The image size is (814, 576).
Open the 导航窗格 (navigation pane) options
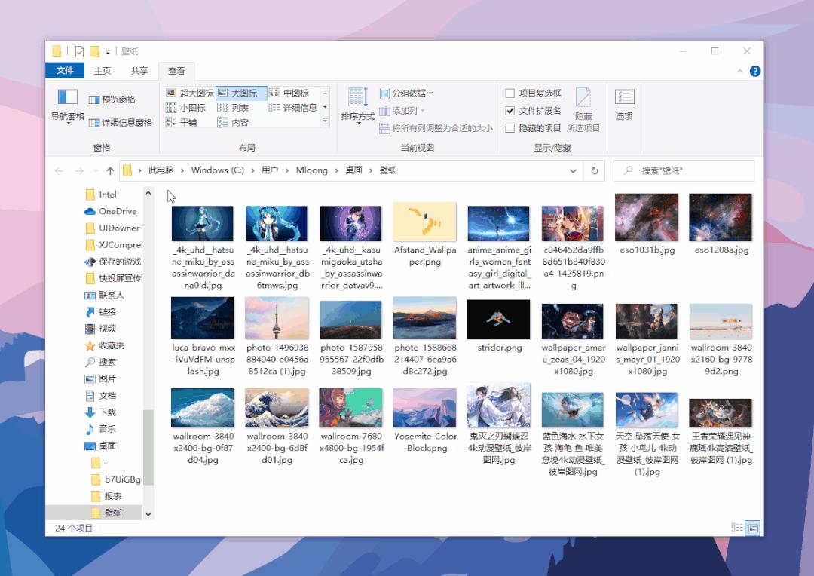click(x=68, y=105)
